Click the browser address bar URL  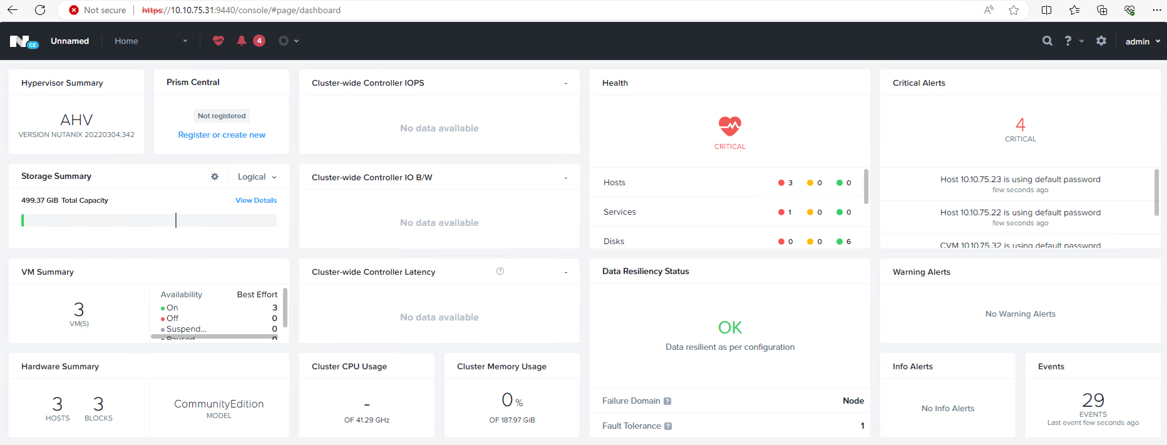[241, 10]
